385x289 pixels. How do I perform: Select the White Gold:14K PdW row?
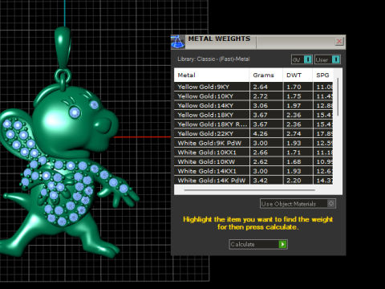tap(253, 180)
